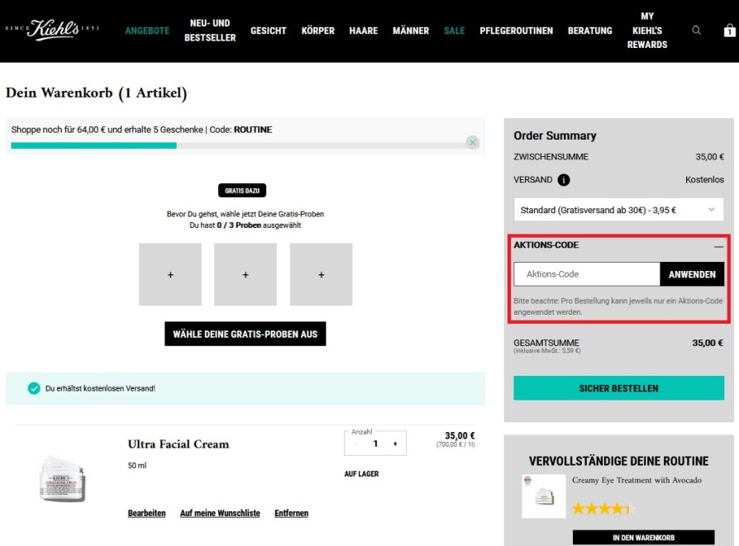
Task: Decrease Ultra Facial Cream quantity
Action: 355,444
